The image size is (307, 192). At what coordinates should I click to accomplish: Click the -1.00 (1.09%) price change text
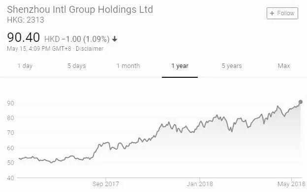click(86, 39)
